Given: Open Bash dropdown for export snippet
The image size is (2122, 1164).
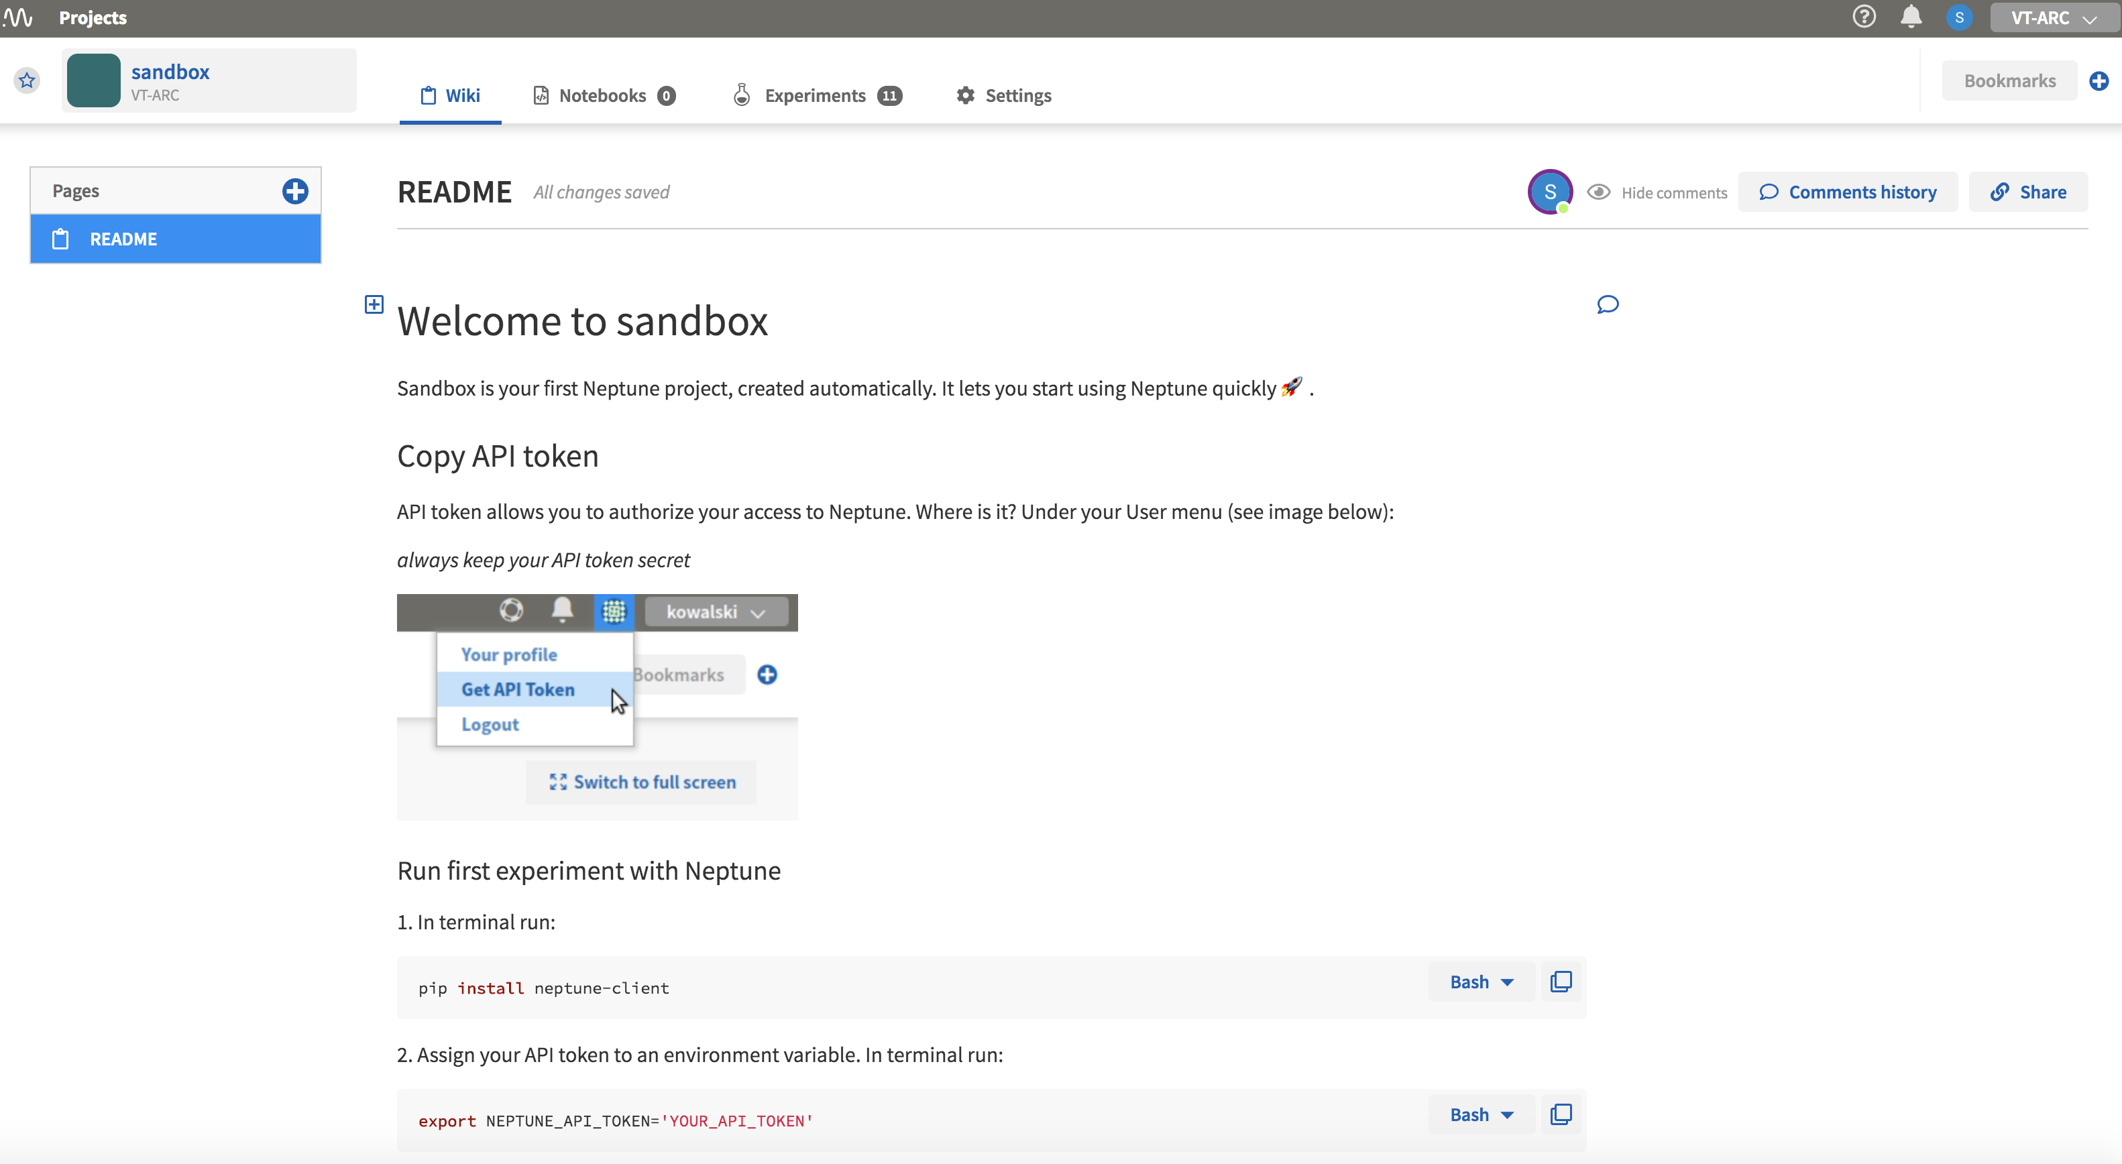Looking at the screenshot, I should coord(1481,1114).
